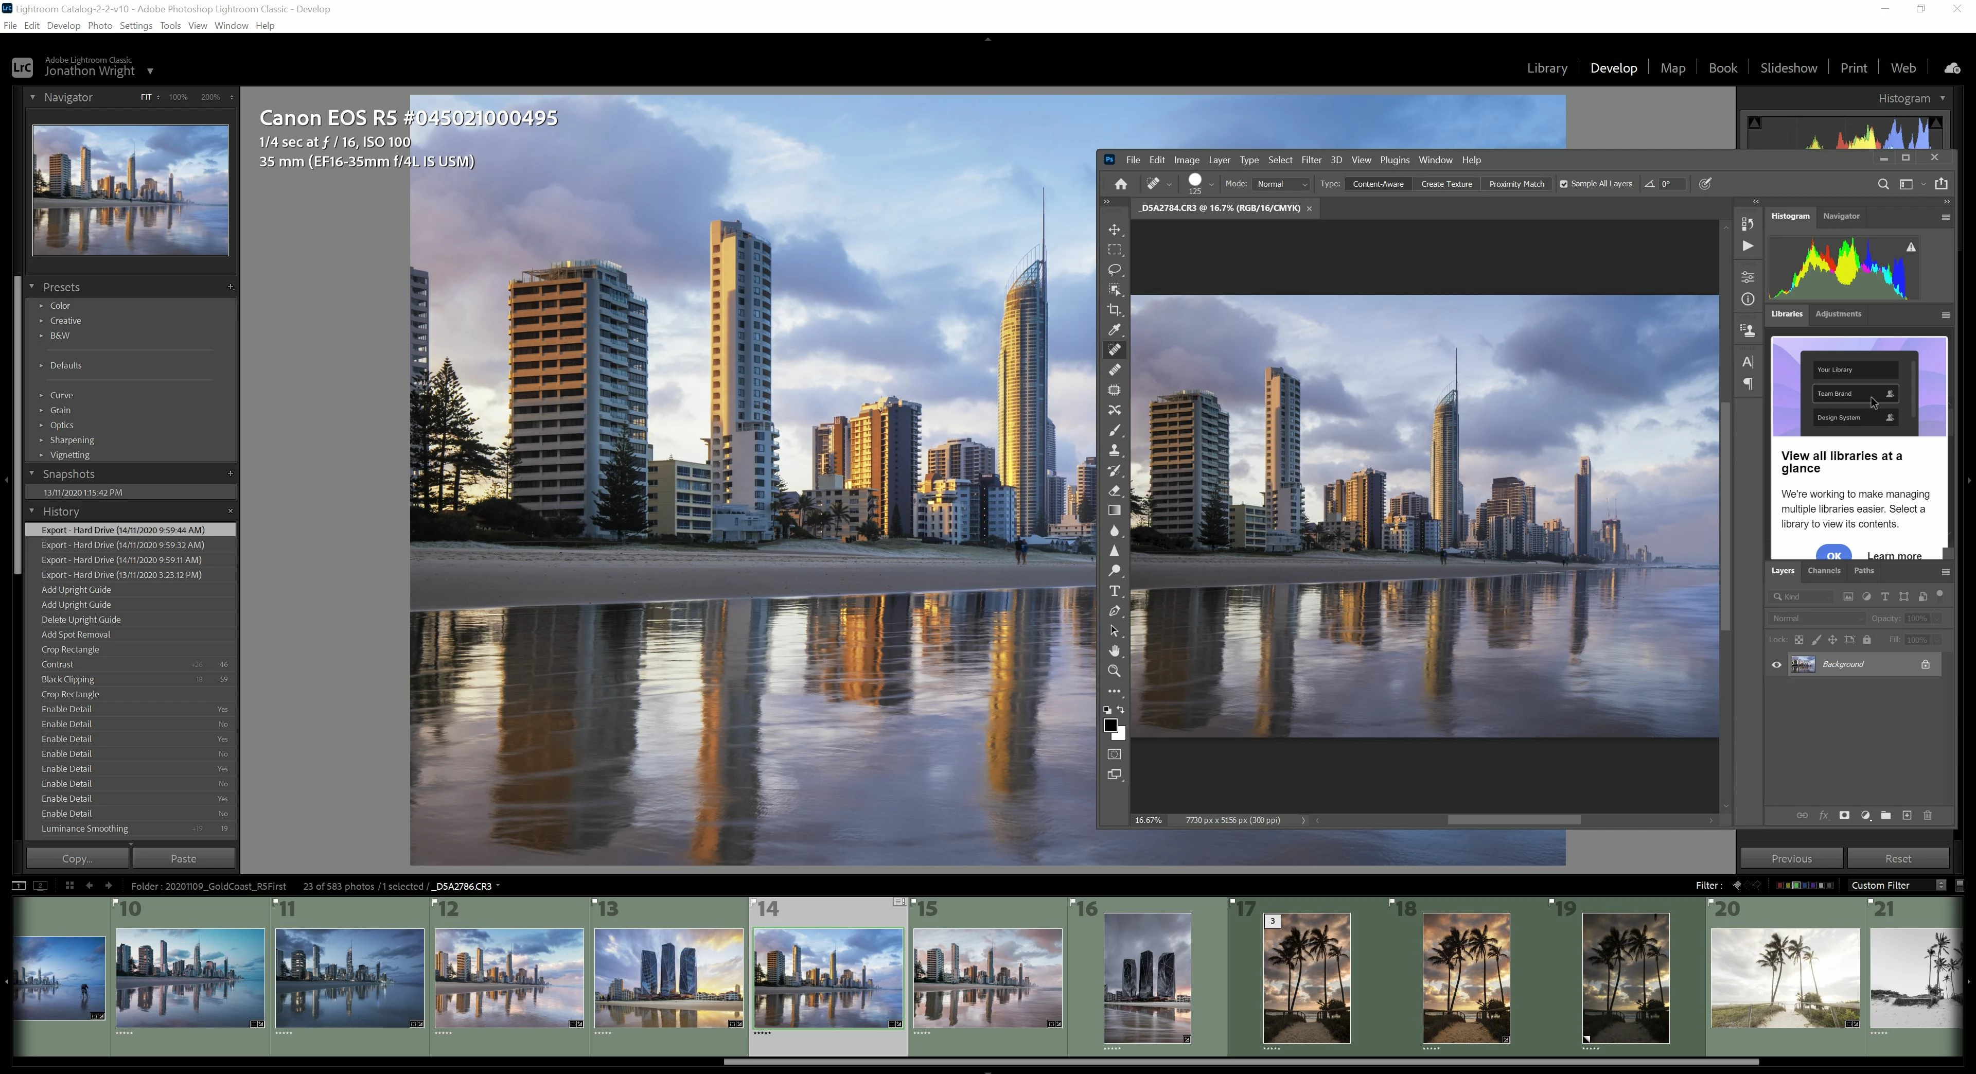Image resolution: width=1976 pixels, height=1074 pixels.
Task: Select the Horizontal Type tool
Action: point(1115,591)
